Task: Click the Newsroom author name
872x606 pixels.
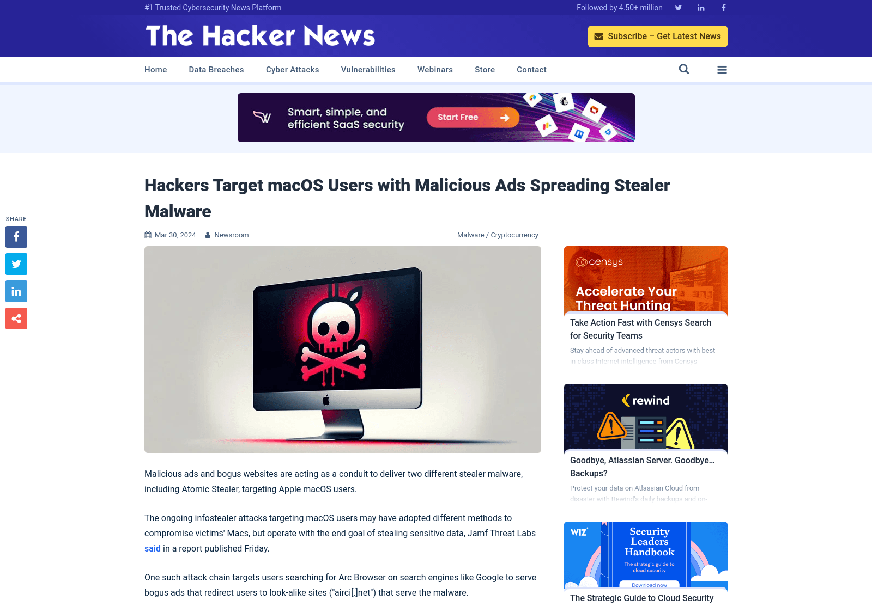Action: [x=232, y=235]
